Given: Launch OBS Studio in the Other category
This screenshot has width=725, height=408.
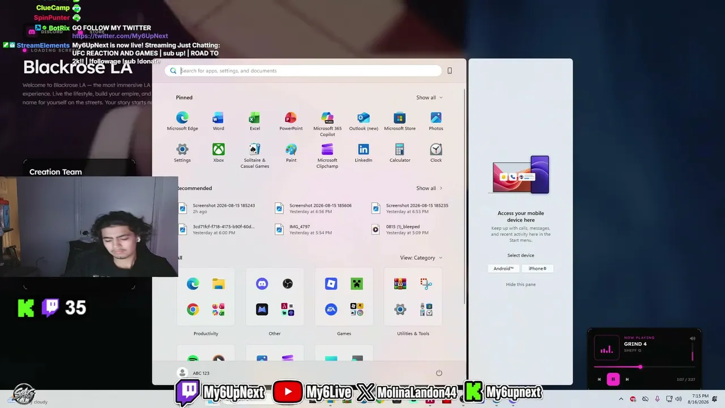Looking at the screenshot, I should 288,283.
